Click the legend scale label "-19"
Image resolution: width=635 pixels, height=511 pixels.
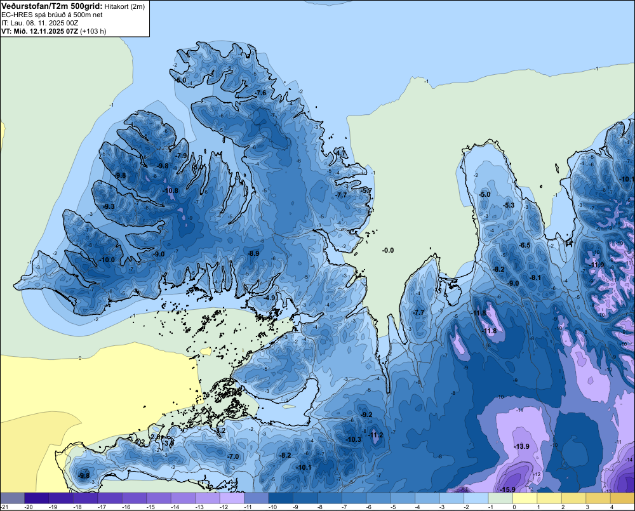[53, 507]
